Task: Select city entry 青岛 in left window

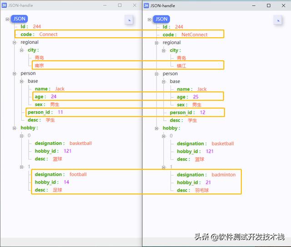Action: click(40, 58)
